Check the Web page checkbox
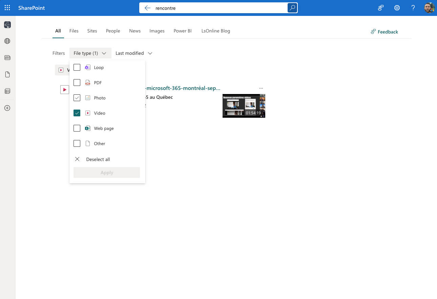 coord(77,128)
